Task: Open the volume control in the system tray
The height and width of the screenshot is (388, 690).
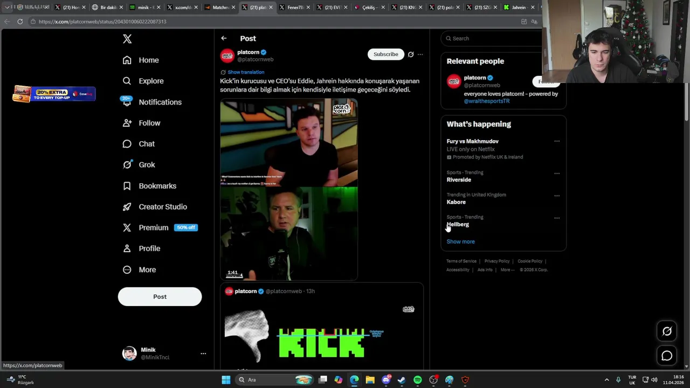Action: tap(655, 380)
